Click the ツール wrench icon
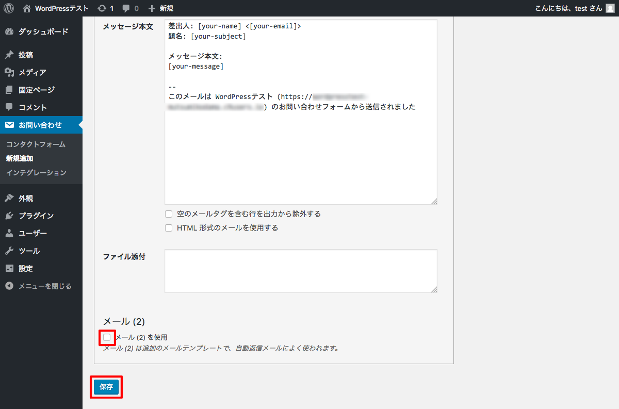The image size is (619, 409). 9,251
